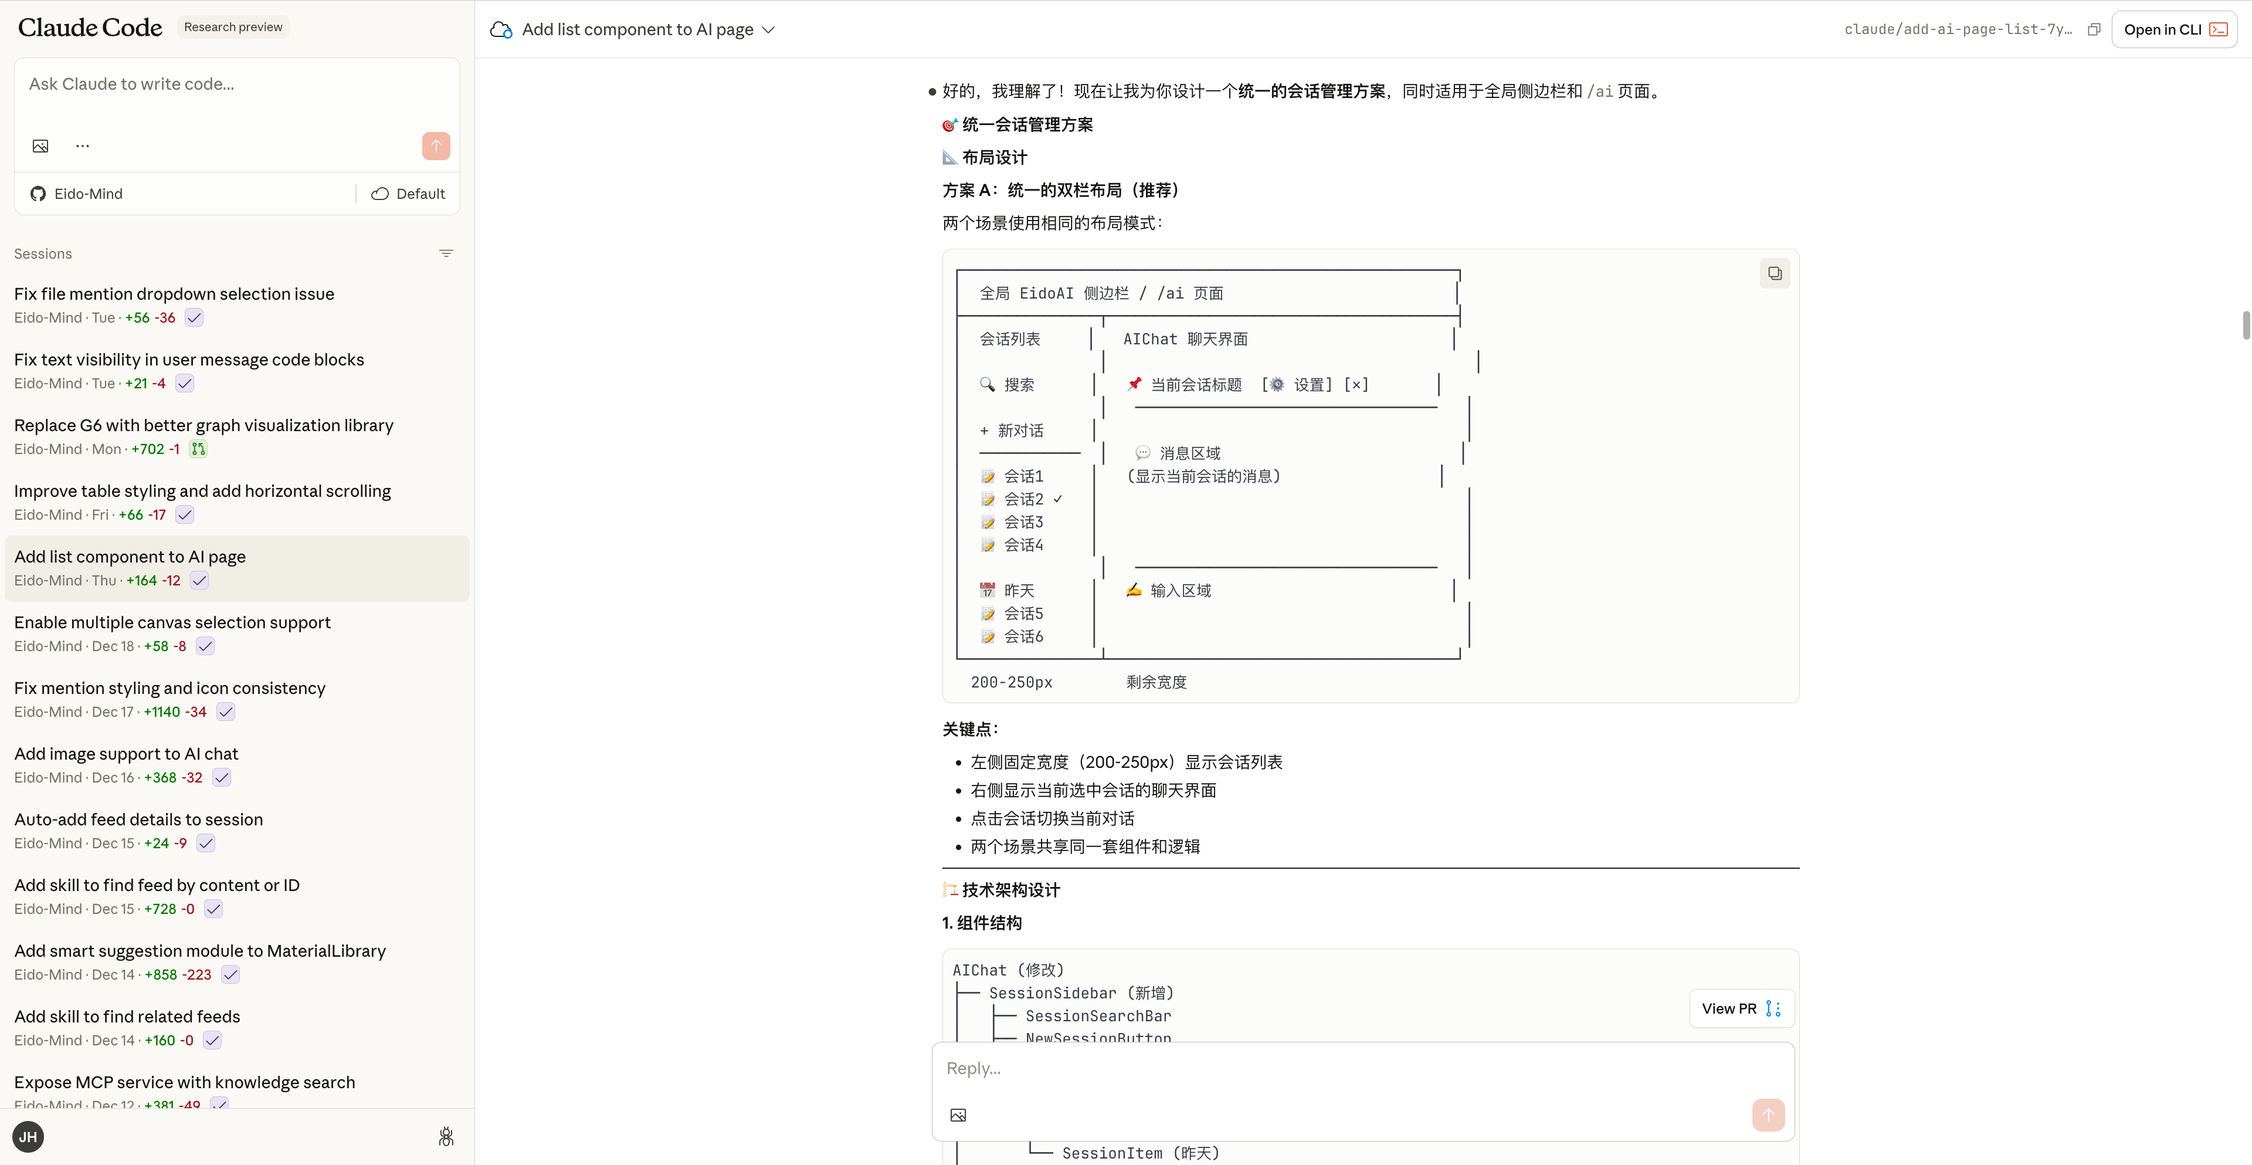Open the more options ellipsis menu

(82, 146)
